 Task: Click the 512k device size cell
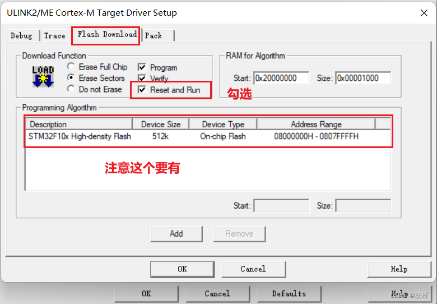(x=161, y=136)
